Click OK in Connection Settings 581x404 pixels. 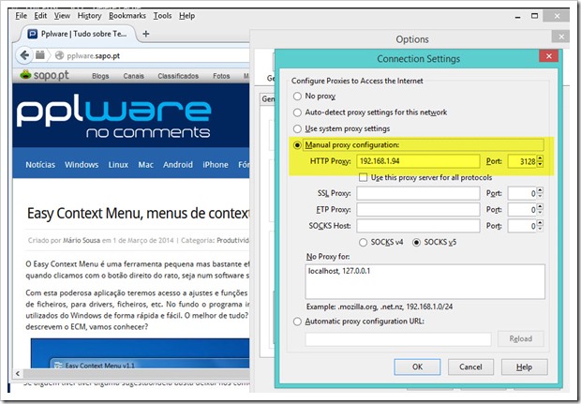click(x=417, y=367)
